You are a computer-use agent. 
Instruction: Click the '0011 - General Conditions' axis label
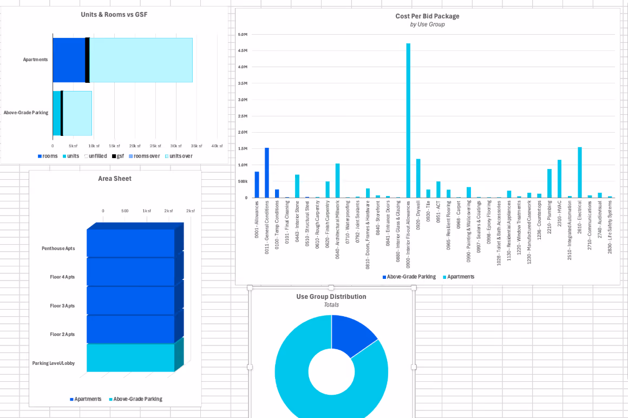(267, 227)
